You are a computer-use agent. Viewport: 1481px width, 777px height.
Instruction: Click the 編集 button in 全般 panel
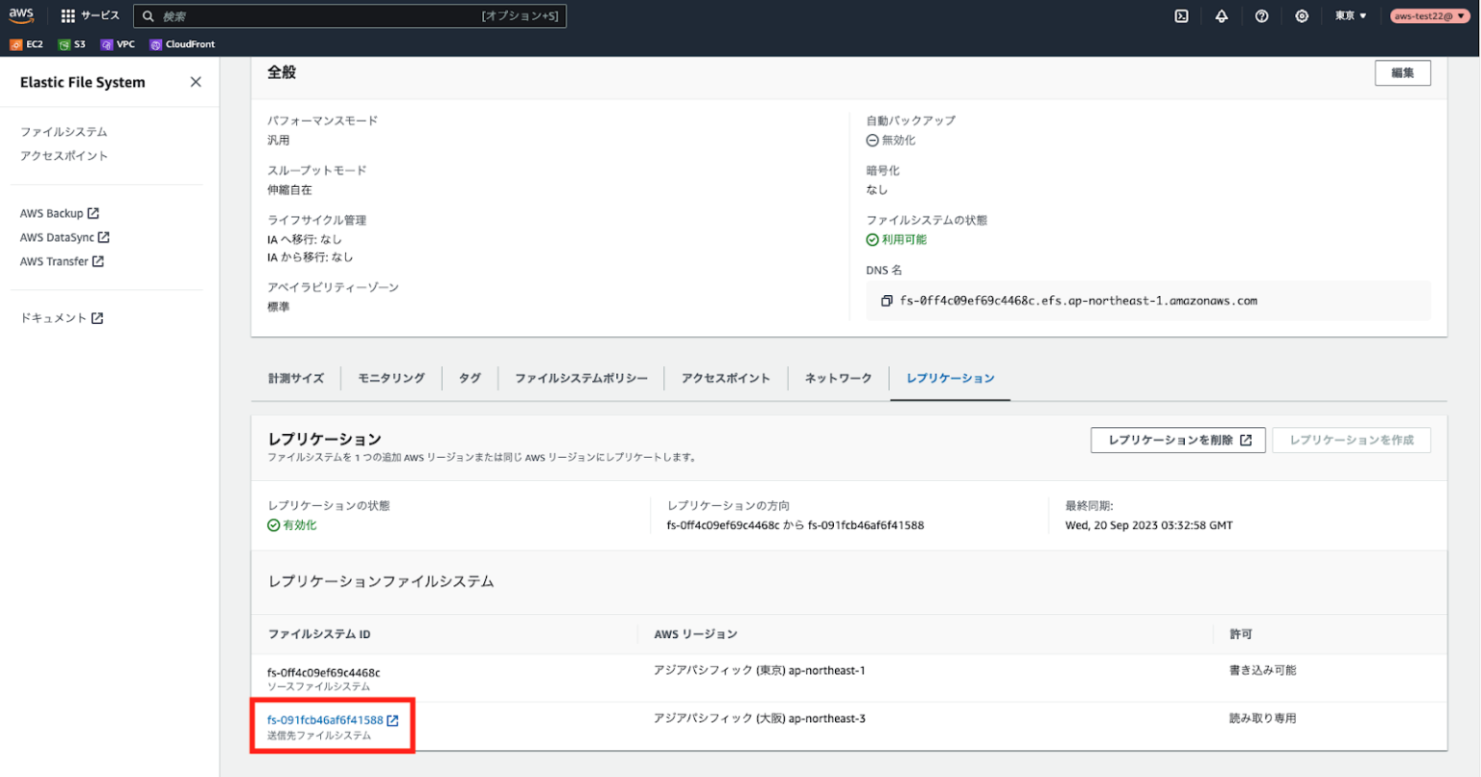click(x=1402, y=73)
